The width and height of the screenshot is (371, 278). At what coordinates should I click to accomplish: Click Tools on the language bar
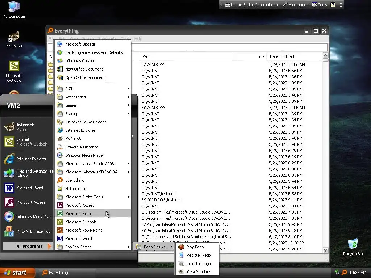tap(320, 5)
